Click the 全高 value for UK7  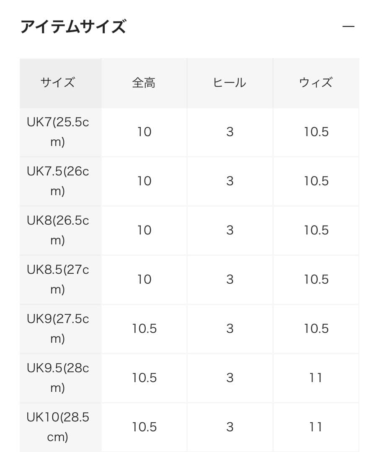click(x=143, y=132)
